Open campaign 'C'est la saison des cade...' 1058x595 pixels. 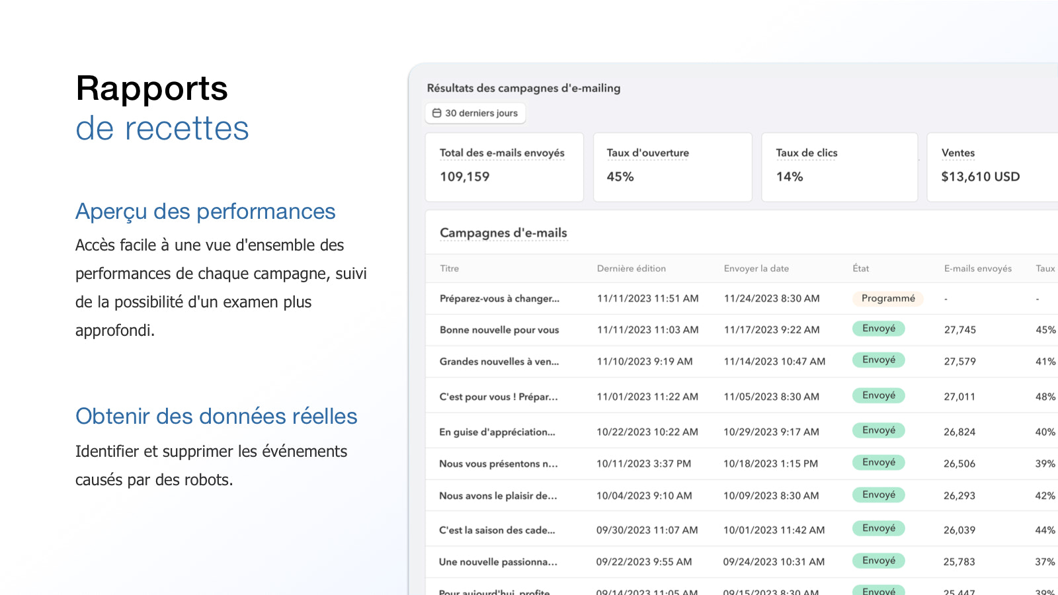[497, 530]
